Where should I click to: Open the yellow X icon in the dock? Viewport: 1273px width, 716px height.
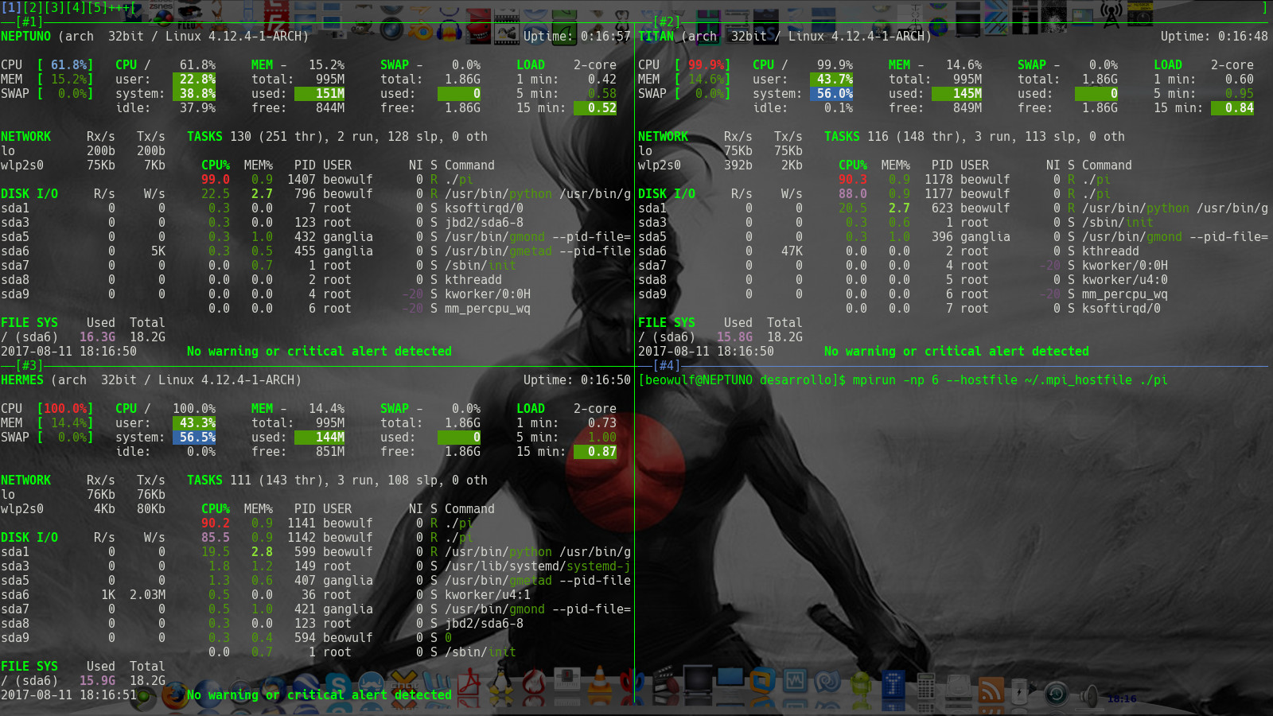coord(403,685)
